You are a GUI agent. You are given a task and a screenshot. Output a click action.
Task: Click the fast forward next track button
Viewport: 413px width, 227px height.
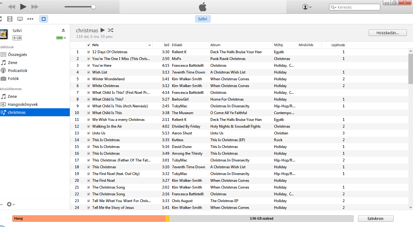(x=35, y=6)
